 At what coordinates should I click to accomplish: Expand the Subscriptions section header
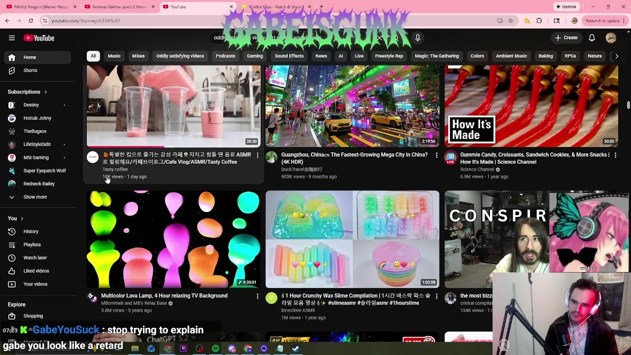pyautogui.click(x=28, y=92)
